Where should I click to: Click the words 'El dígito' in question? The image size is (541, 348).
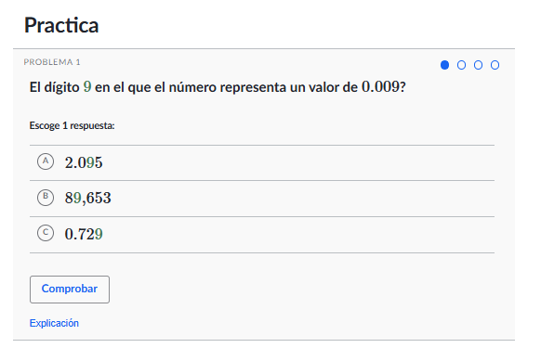[55, 87]
